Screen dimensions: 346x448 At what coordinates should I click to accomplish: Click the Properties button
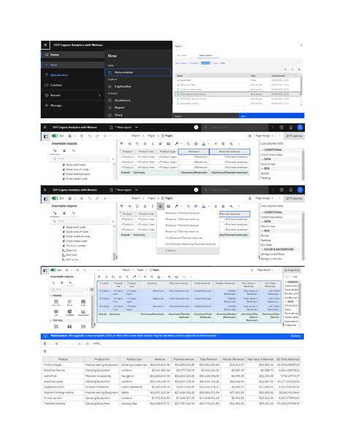pyautogui.click(x=294, y=136)
